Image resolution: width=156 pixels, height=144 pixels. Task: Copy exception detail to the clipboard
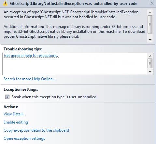coord(36,130)
